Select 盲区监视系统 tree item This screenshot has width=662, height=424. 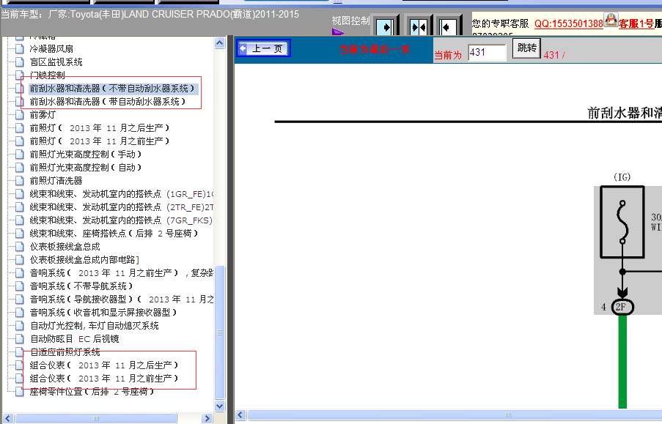(56, 62)
